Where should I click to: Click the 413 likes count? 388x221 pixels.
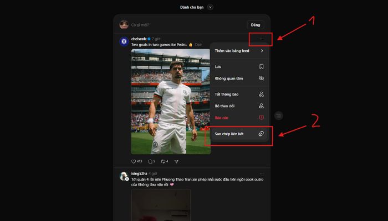[140, 161]
